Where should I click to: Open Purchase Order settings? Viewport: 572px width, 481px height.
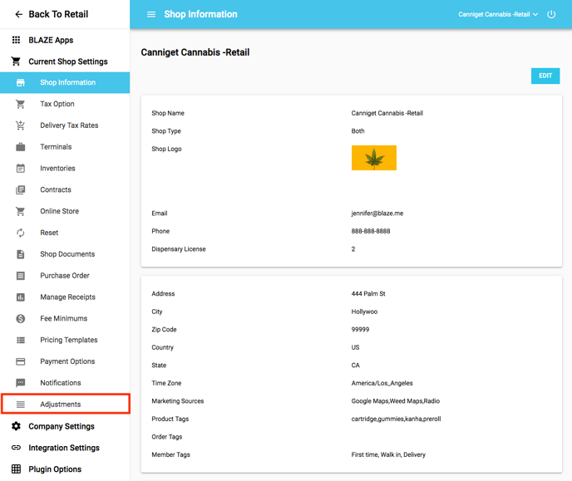[x=65, y=276]
